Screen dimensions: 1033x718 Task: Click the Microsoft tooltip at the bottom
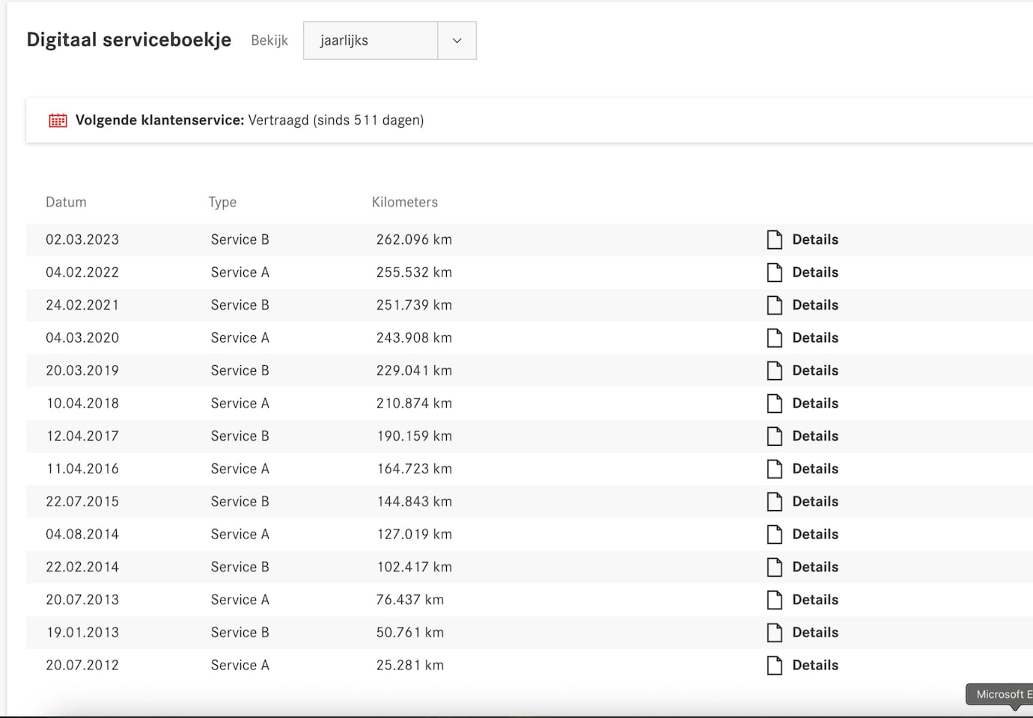(x=999, y=695)
